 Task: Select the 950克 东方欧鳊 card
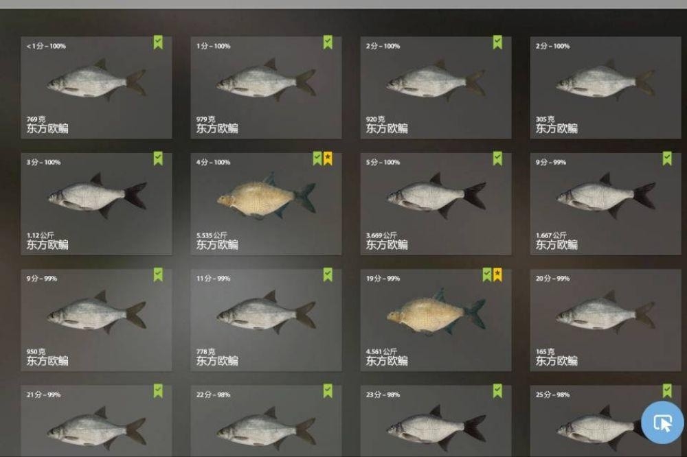(x=96, y=320)
